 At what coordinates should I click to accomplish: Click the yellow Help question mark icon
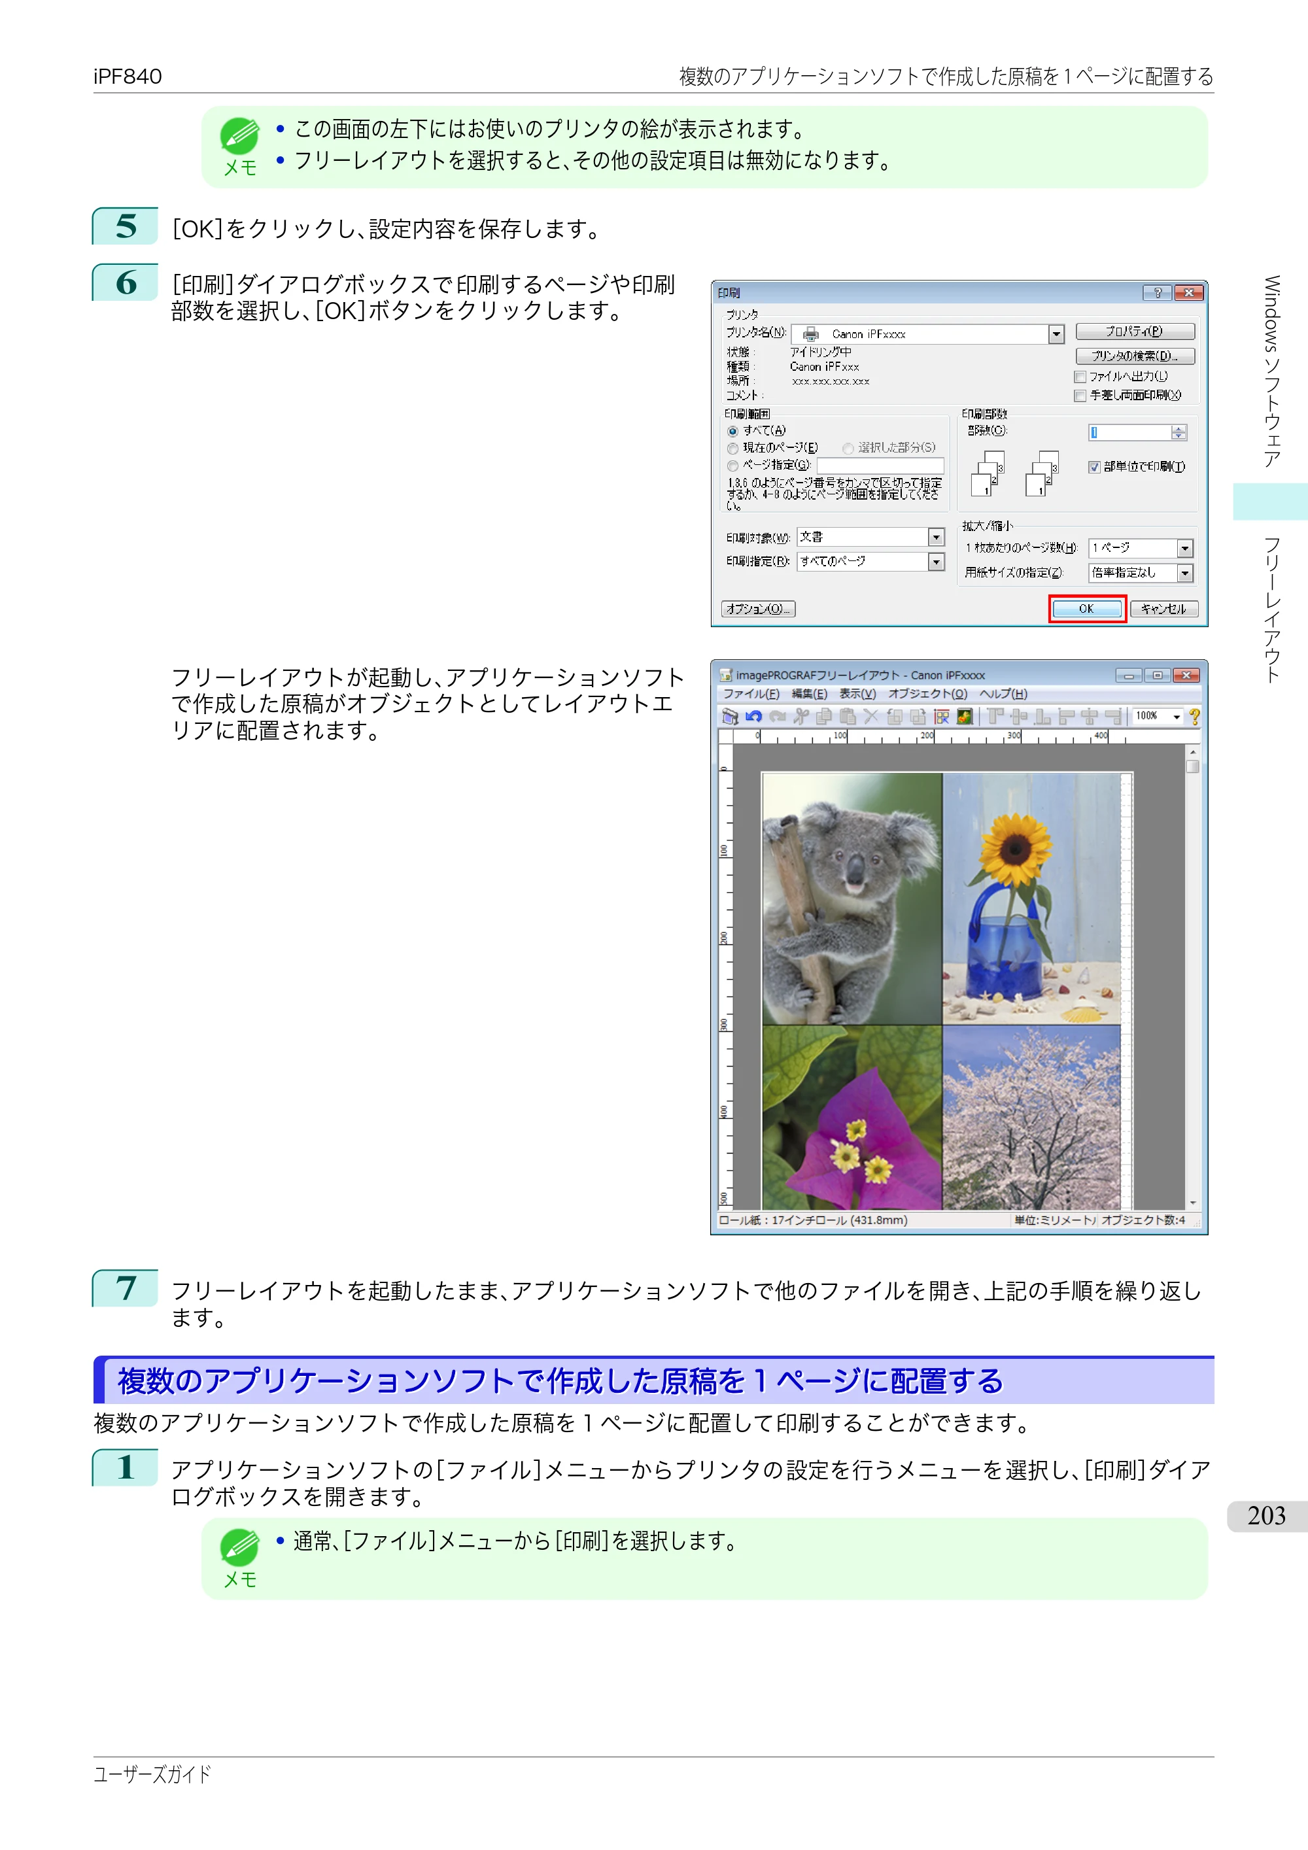point(1194,716)
